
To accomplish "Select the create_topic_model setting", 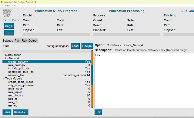I will point(46,82).
